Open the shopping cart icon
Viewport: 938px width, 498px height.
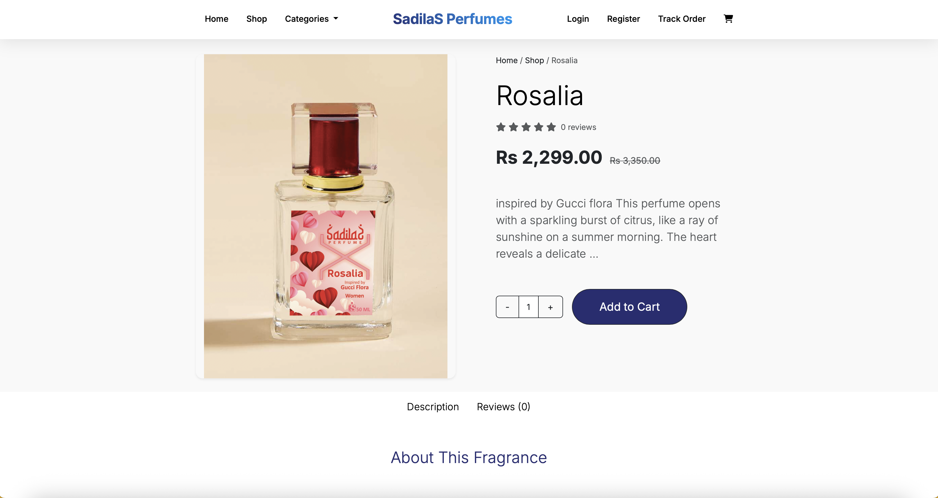coord(728,18)
